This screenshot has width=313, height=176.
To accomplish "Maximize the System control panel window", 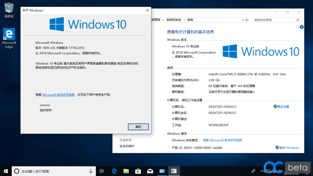I will [287, 12].
